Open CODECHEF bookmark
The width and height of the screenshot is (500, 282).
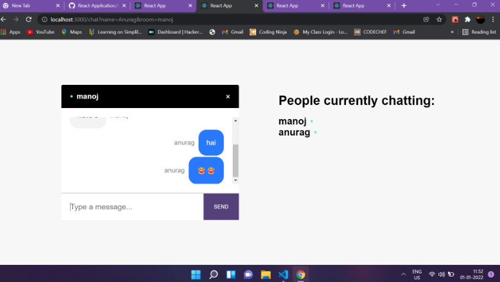pyautogui.click(x=370, y=32)
